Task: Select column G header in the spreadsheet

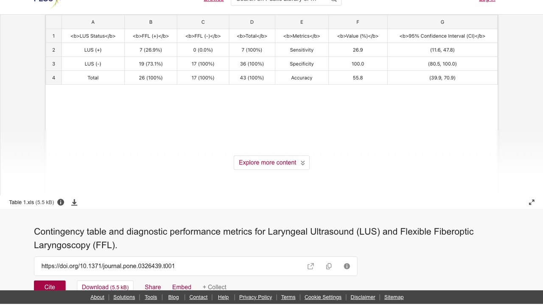Action: (442, 22)
